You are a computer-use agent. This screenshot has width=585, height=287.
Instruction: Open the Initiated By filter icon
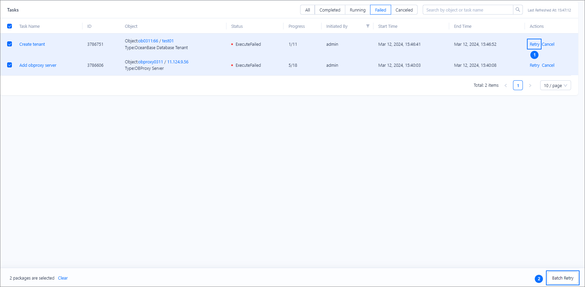click(x=368, y=26)
